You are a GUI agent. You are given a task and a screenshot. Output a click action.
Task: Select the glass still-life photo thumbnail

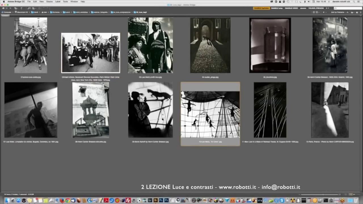[270, 45]
